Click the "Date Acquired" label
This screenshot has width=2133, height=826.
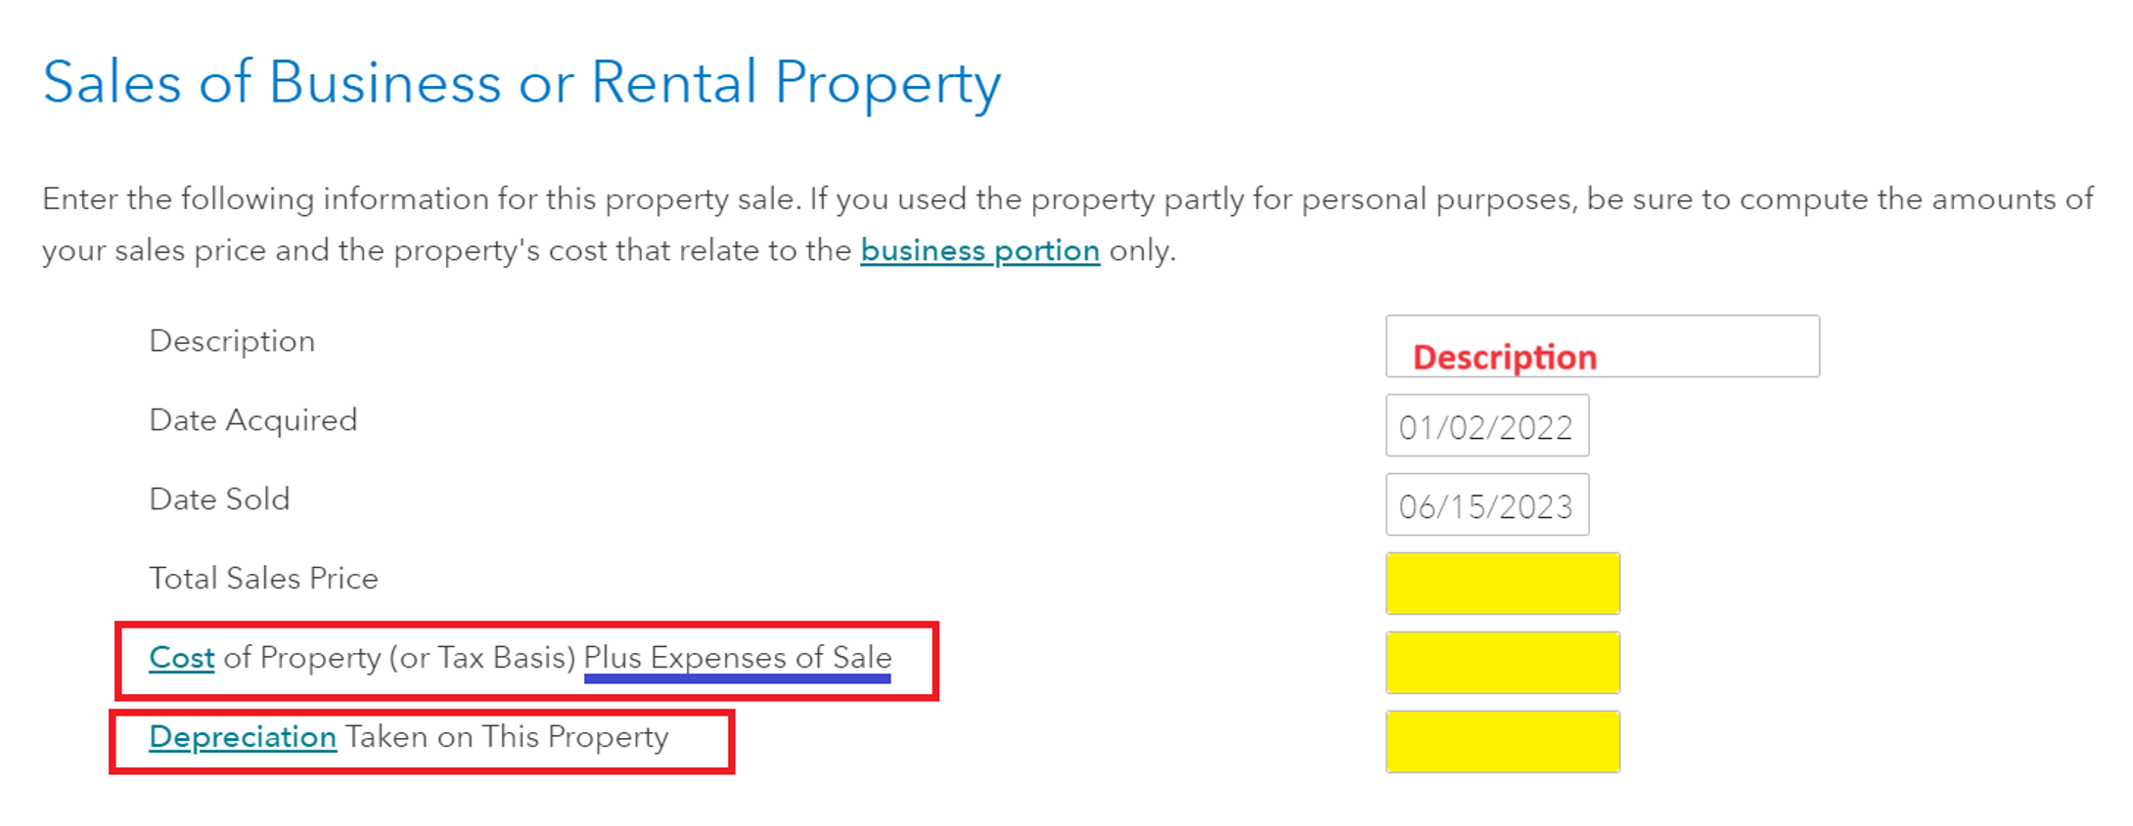252,420
